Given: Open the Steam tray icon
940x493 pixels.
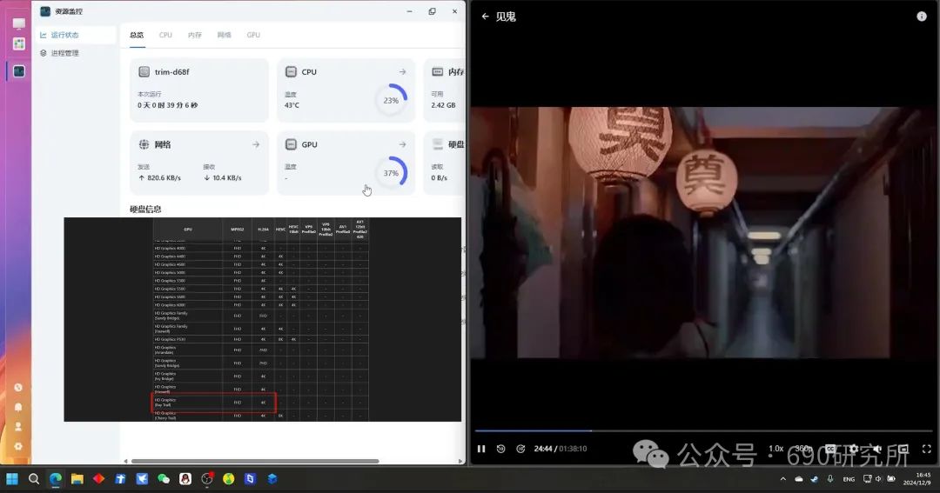Looking at the screenshot, I should click(814, 478).
